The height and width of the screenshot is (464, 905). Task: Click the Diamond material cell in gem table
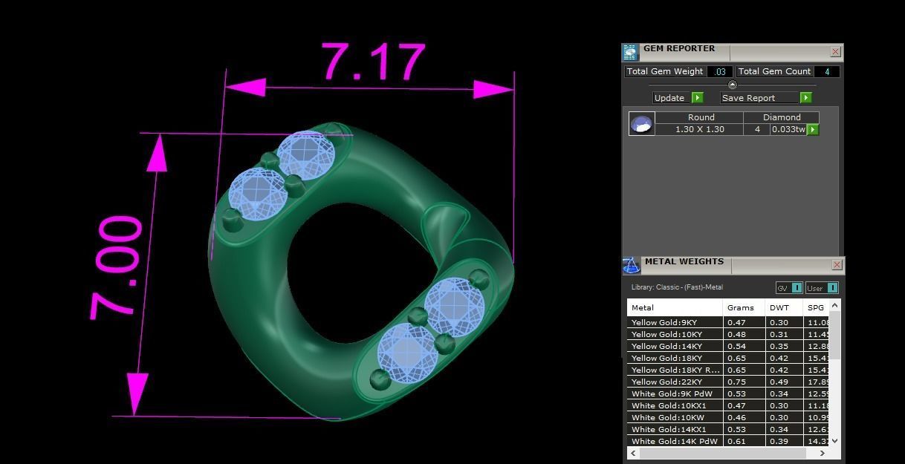782,117
